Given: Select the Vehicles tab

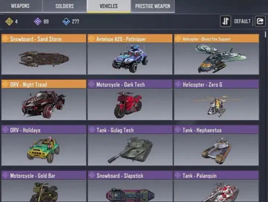Looking at the screenshot, I should [109, 6].
